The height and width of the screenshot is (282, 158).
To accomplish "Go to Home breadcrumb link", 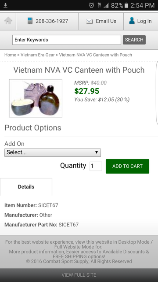I will coord(10,55).
